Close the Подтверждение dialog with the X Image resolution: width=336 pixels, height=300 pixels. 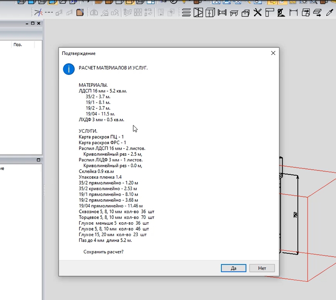[273, 53]
